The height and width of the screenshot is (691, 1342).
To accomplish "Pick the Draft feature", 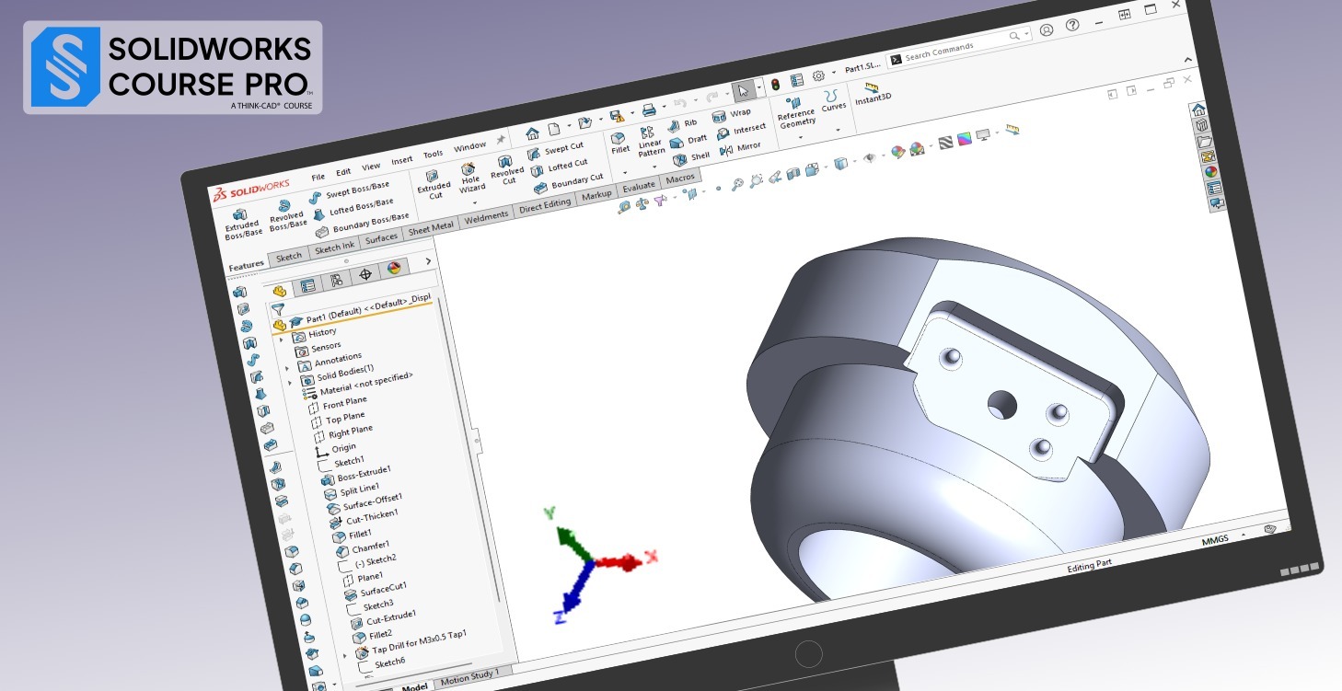I will point(689,141).
